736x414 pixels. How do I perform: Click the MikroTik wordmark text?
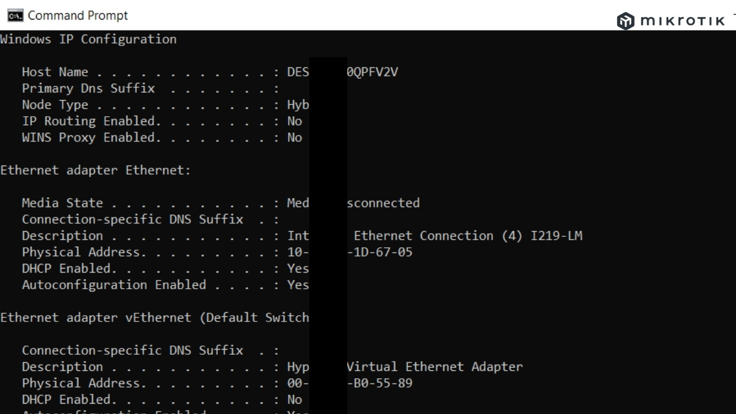[x=682, y=21]
